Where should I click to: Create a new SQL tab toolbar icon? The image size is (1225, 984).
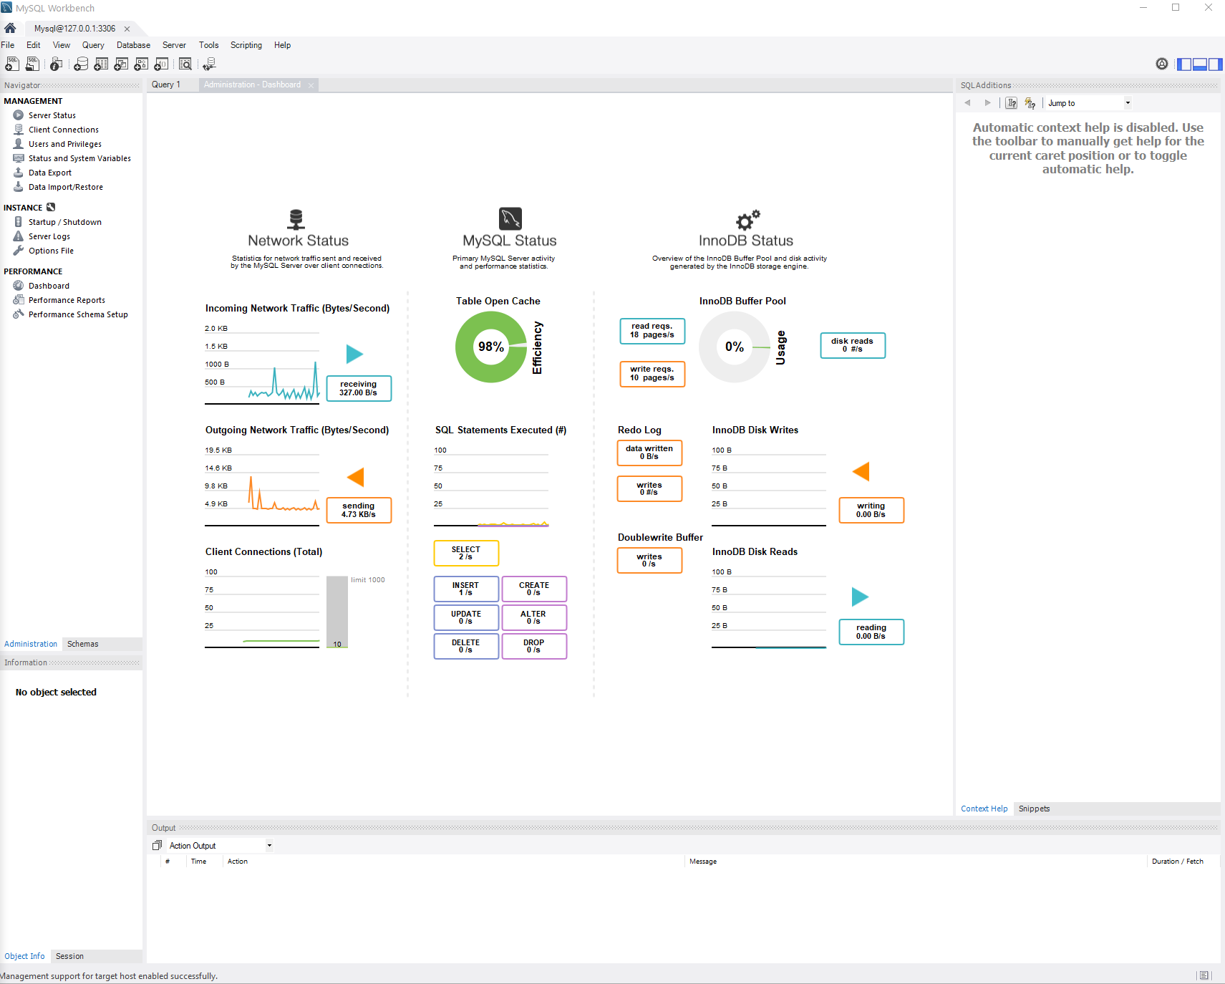click(x=12, y=64)
